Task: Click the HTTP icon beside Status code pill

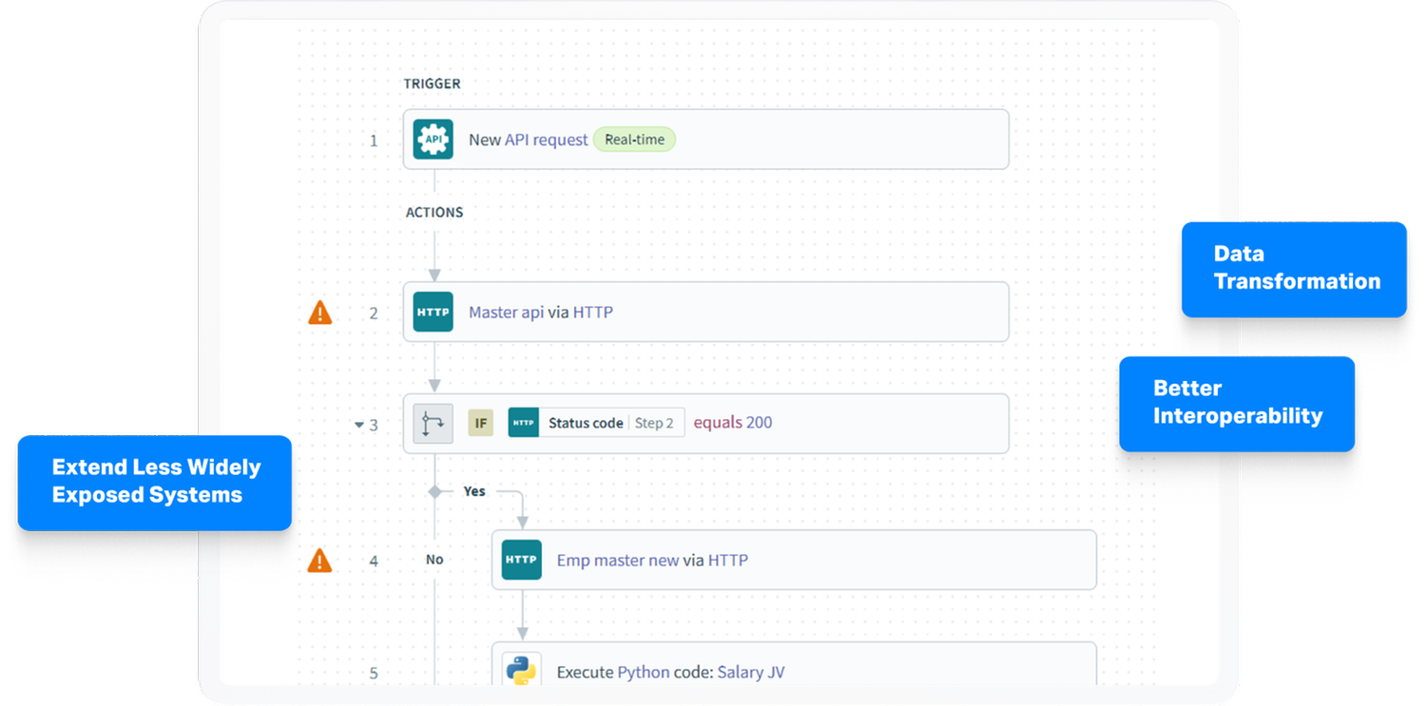Action: point(524,423)
